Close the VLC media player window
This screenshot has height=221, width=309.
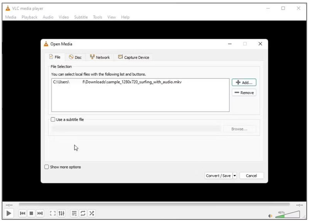[x=299, y=8]
